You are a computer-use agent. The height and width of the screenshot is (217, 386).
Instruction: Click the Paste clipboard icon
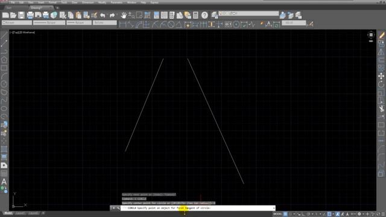click(78, 15)
